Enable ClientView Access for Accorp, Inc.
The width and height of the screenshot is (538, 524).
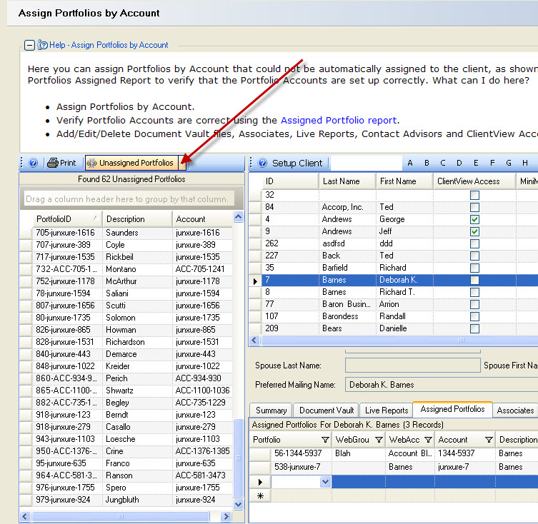click(474, 207)
